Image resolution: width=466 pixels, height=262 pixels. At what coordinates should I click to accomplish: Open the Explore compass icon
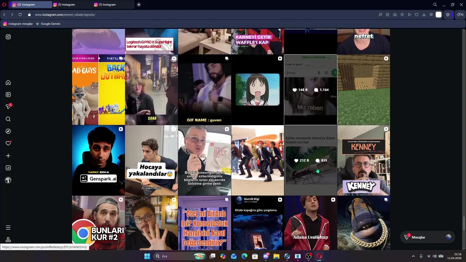[x=8, y=131]
